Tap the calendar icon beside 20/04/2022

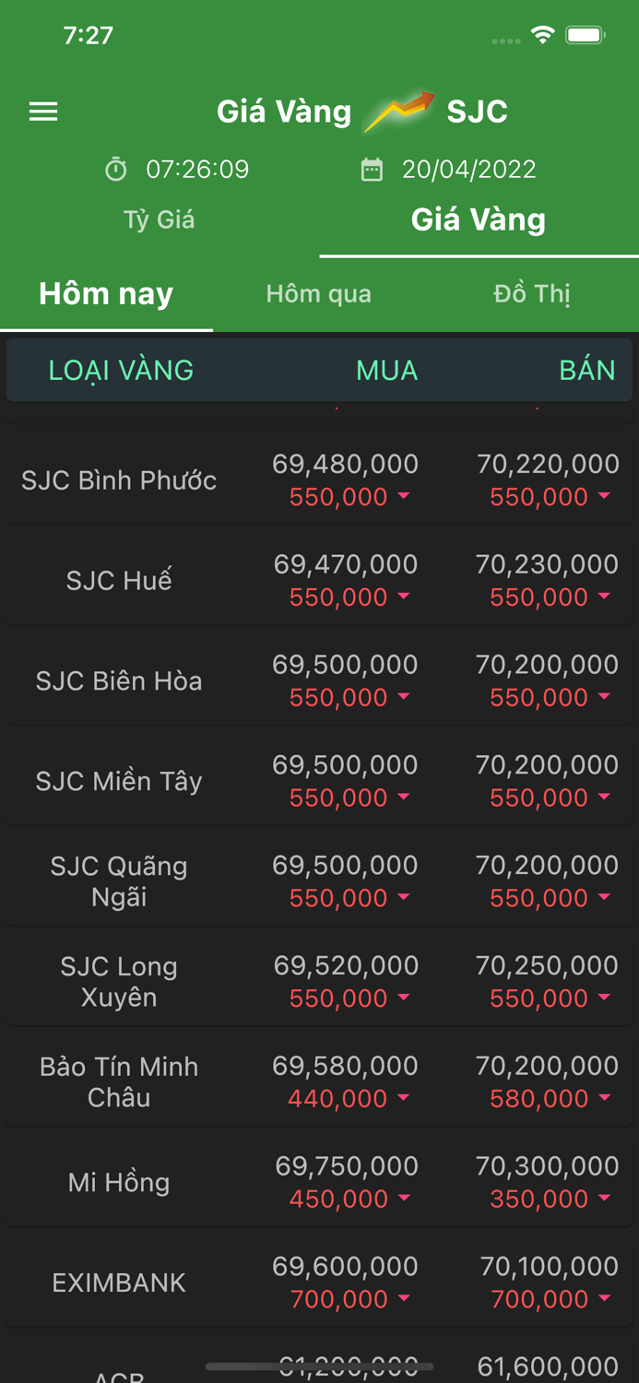pos(373,169)
